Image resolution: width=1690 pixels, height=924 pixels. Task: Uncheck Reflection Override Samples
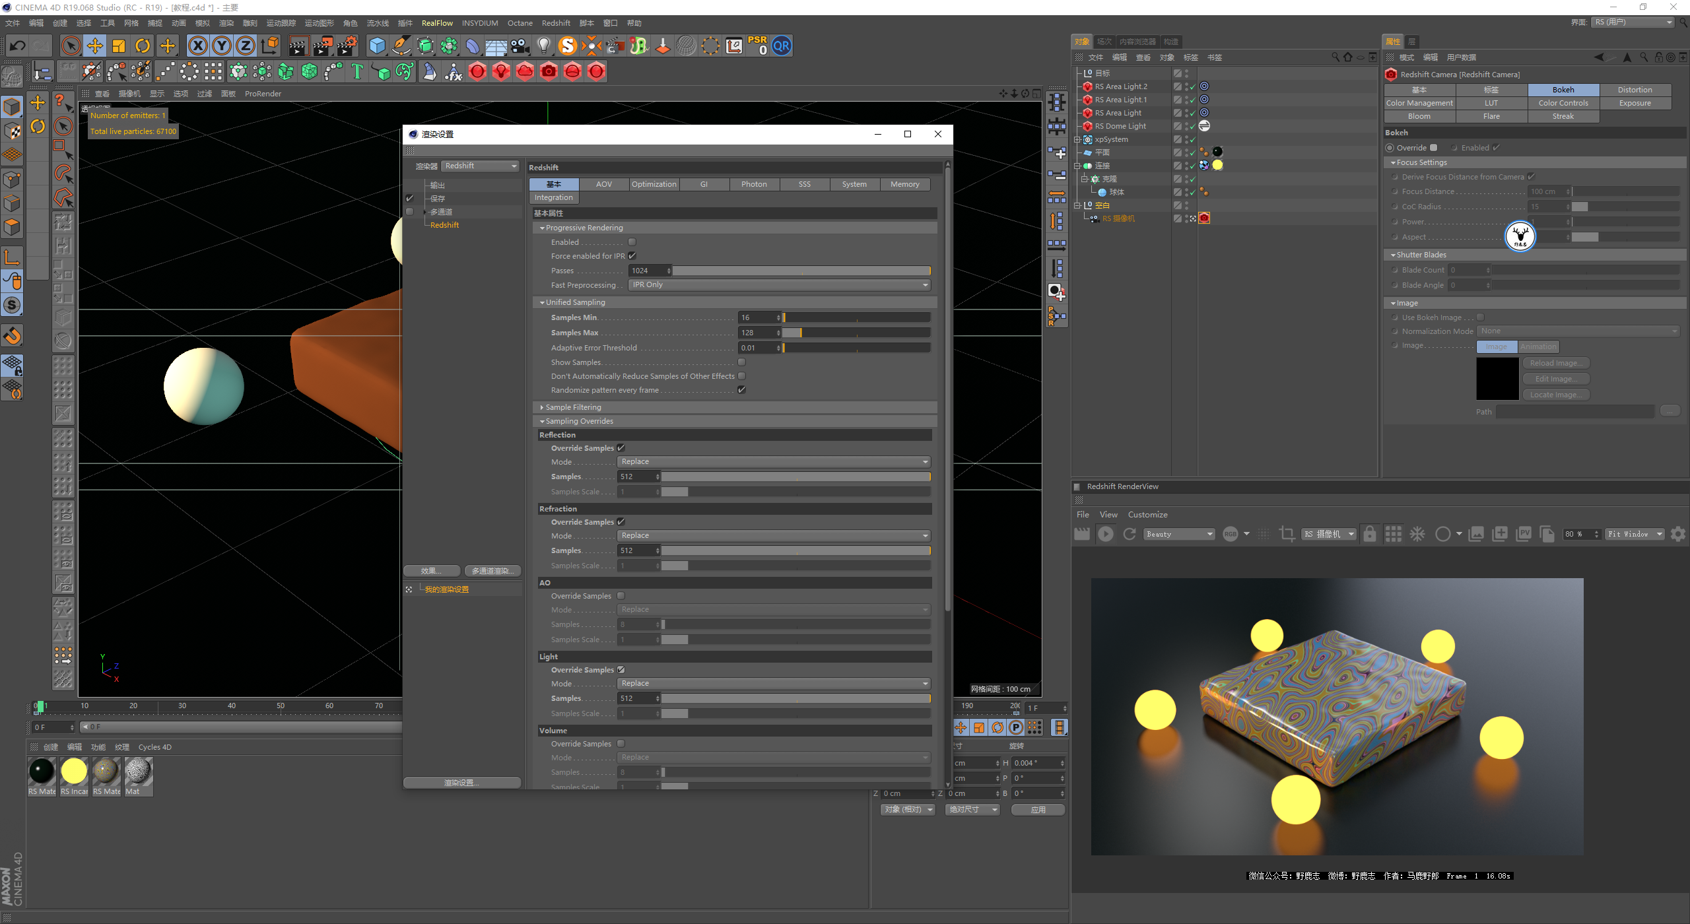pos(621,448)
